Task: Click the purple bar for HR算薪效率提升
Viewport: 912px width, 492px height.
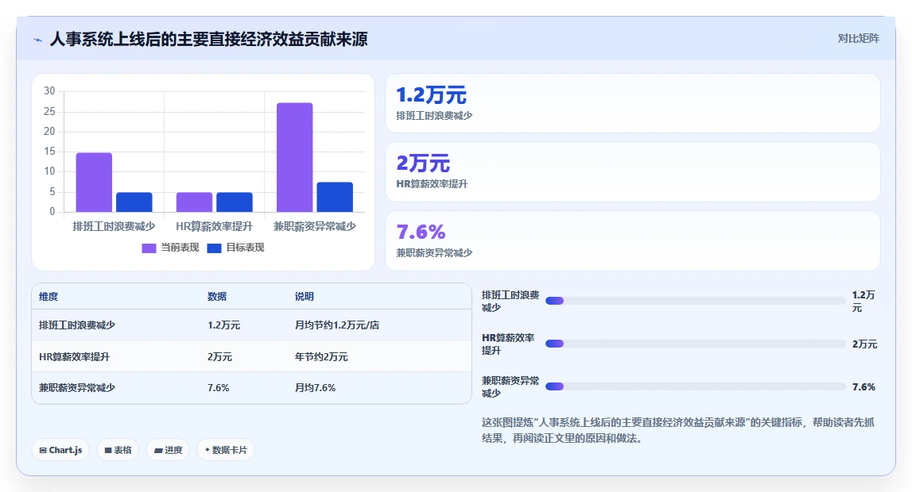Action: pyautogui.click(x=194, y=202)
